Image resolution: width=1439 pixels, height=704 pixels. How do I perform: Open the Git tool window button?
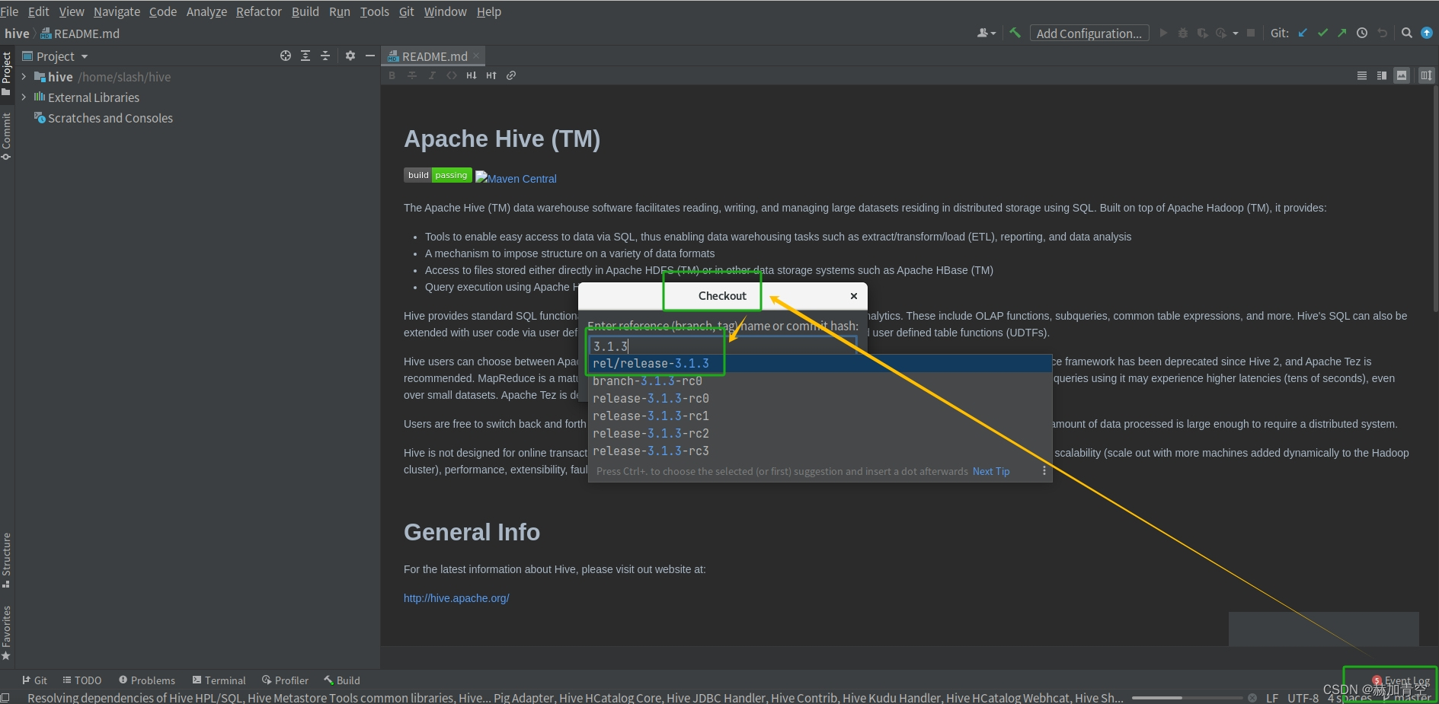coord(34,680)
